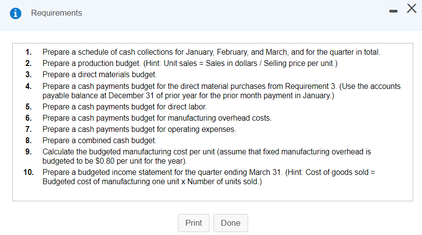
Task: Click the Print button
Action: pos(193,223)
